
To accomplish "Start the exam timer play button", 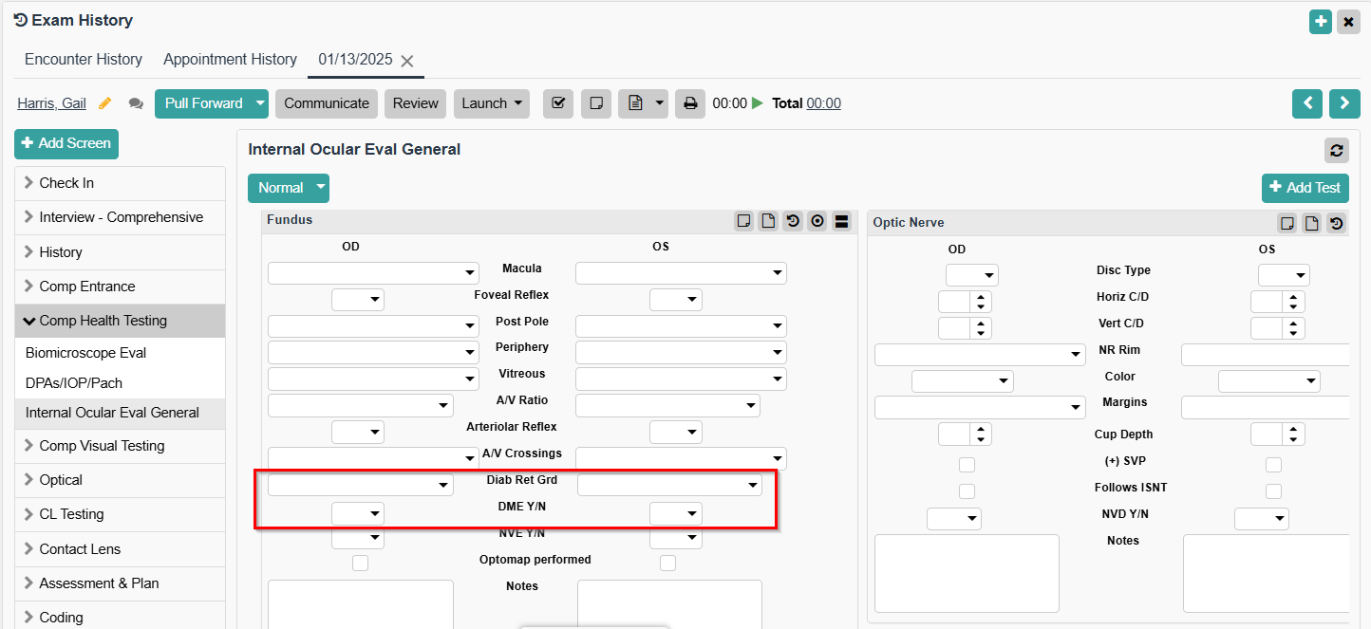I will tap(757, 103).
